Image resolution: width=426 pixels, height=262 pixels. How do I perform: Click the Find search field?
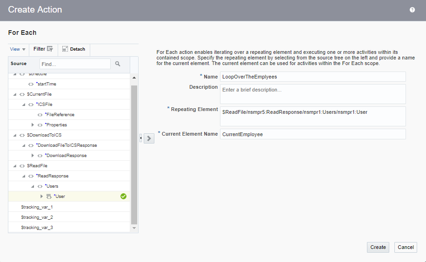(75, 64)
